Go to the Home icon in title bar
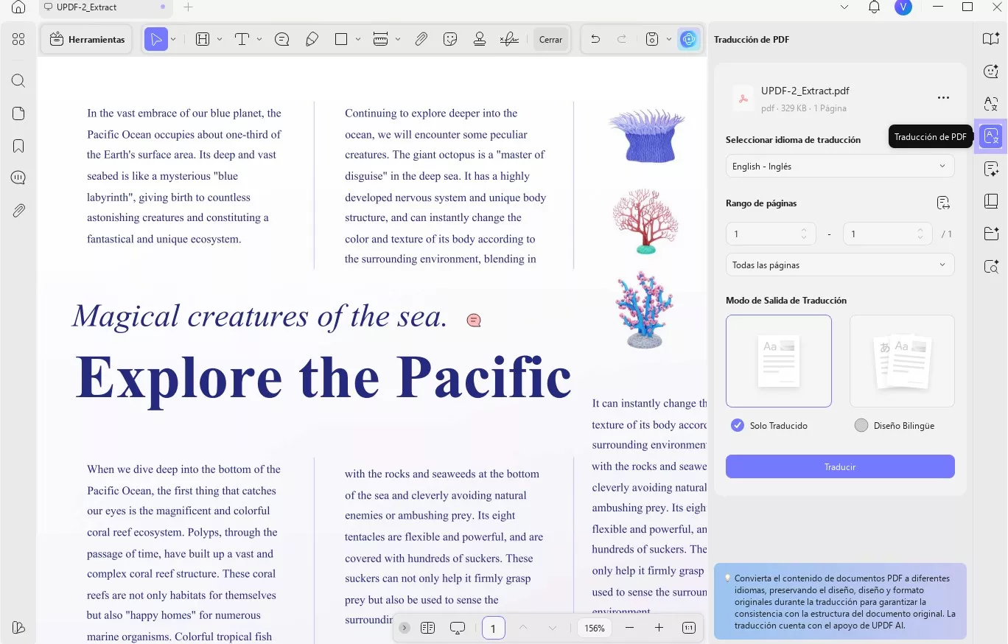Screen dimensions: 1008x644 [x=18, y=7]
